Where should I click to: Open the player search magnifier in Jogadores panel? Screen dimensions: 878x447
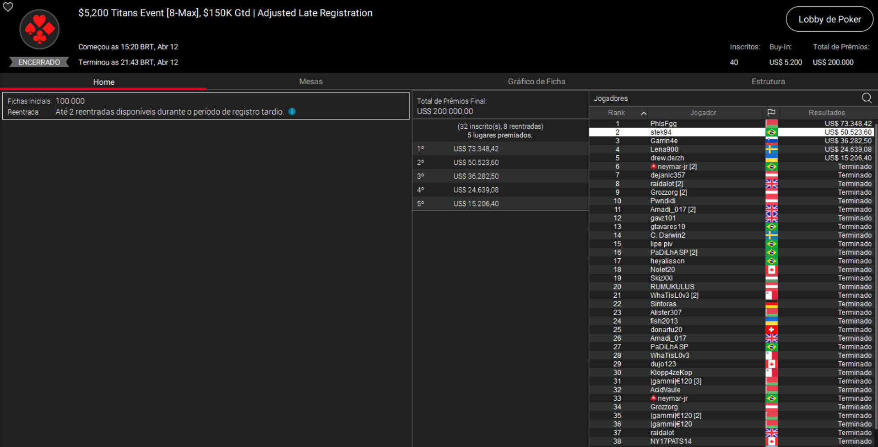[x=866, y=98]
